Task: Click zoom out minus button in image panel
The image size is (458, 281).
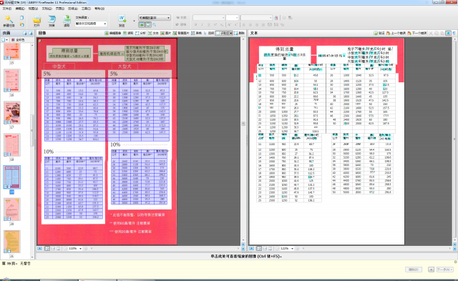Action: pos(65,249)
